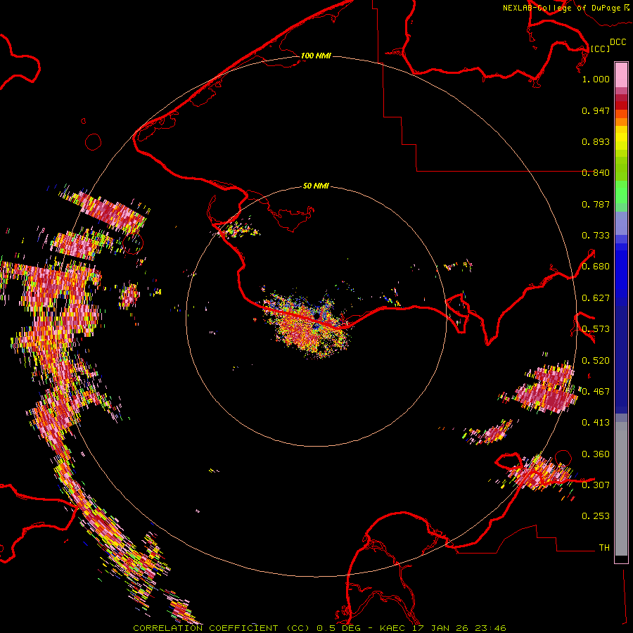Click the 0.787 scale value
The height and width of the screenshot is (633, 633).
click(596, 204)
